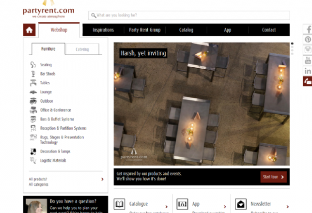Click the Seating chair icon
The image size is (312, 213).
point(33,65)
